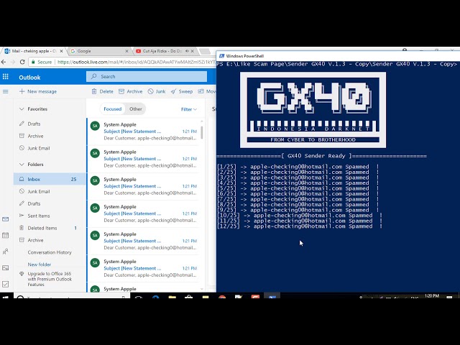Screen dimensions: 460x345
Task: Open Drafts under Favorites
Action: (x=34, y=124)
